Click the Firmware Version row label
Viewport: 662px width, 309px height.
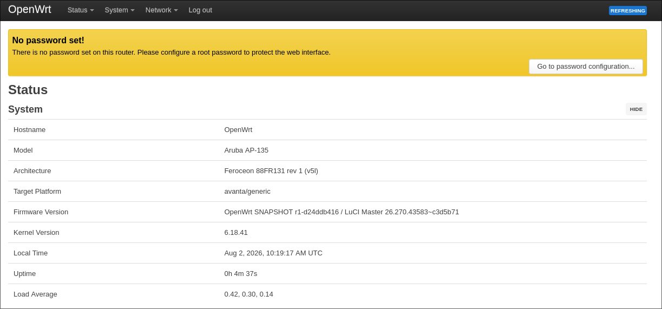pyautogui.click(x=41, y=212)
